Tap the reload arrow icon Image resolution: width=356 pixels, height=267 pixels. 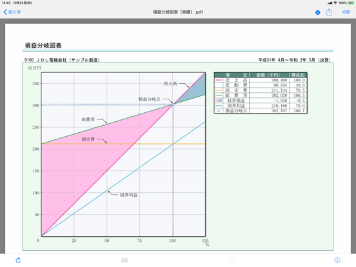tap(18, 260)
